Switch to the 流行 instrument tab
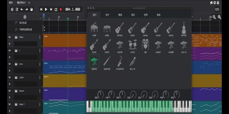 point(94,15)
